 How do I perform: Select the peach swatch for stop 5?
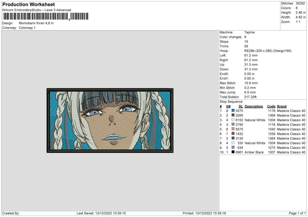coord(233,129)
